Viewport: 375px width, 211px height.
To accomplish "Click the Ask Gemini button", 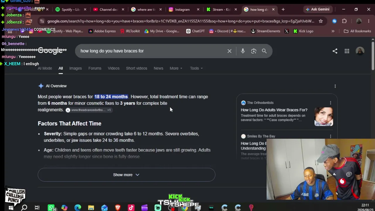I will [x=318, y=9].
